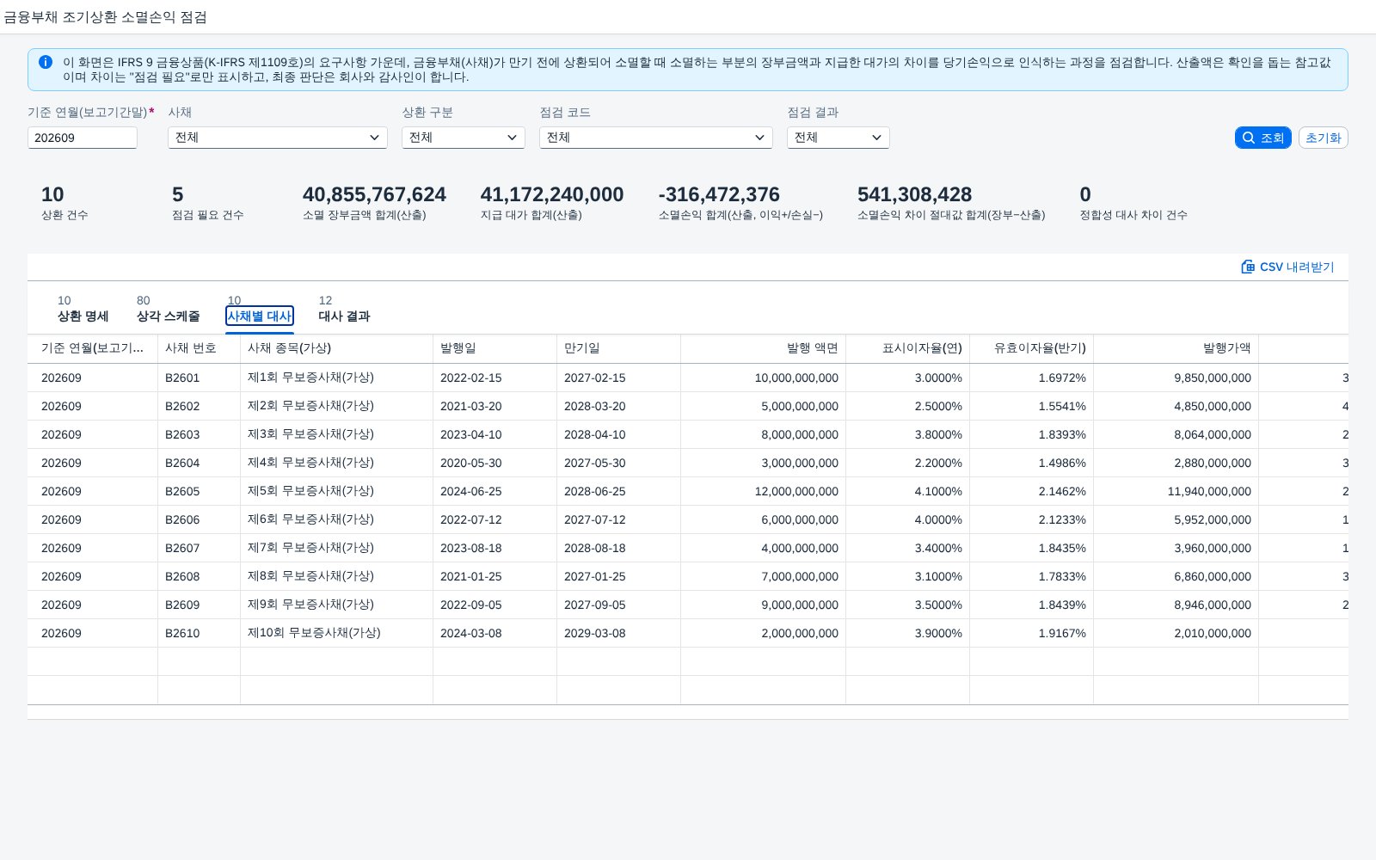Open the 점검 코드 dropdown
The image size is (1376, 860).
pyautogui.click(x=655, y=138)
